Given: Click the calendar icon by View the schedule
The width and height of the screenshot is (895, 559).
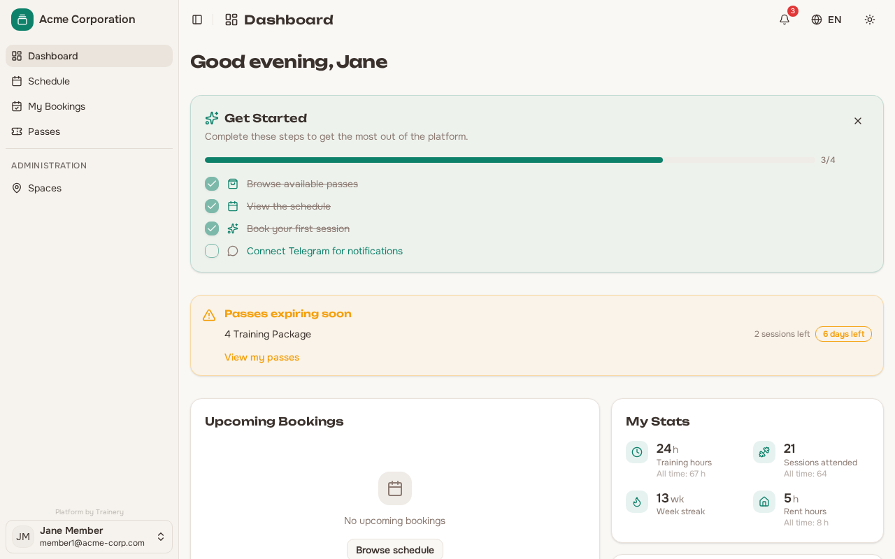Looking at the screenshot, I should pyautogui.click(x=233, y=206).
